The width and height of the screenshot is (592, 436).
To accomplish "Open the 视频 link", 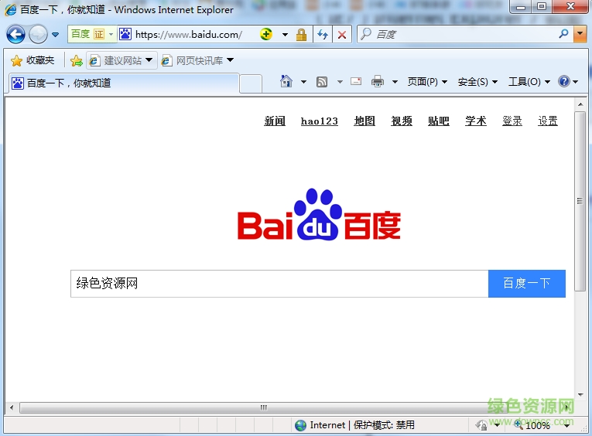I will 402,121.
